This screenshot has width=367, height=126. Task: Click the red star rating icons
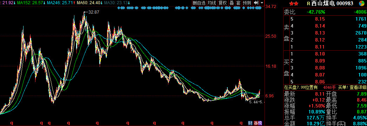(294, 3)
